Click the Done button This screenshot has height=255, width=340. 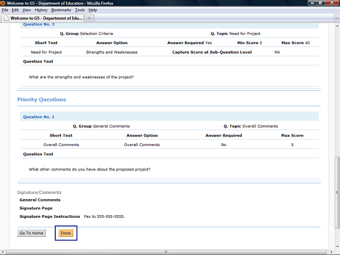pyautogui.click(x=66, y=233)
